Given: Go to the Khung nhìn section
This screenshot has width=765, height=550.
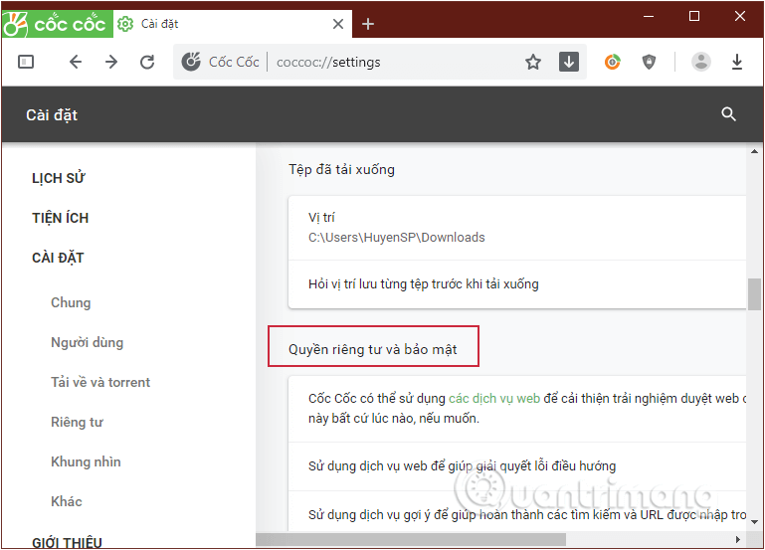Looking at the screenshot, I should point(86,461).
